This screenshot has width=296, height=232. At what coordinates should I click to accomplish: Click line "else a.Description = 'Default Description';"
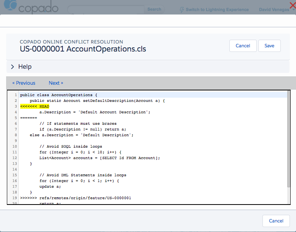tap(82, 135)
